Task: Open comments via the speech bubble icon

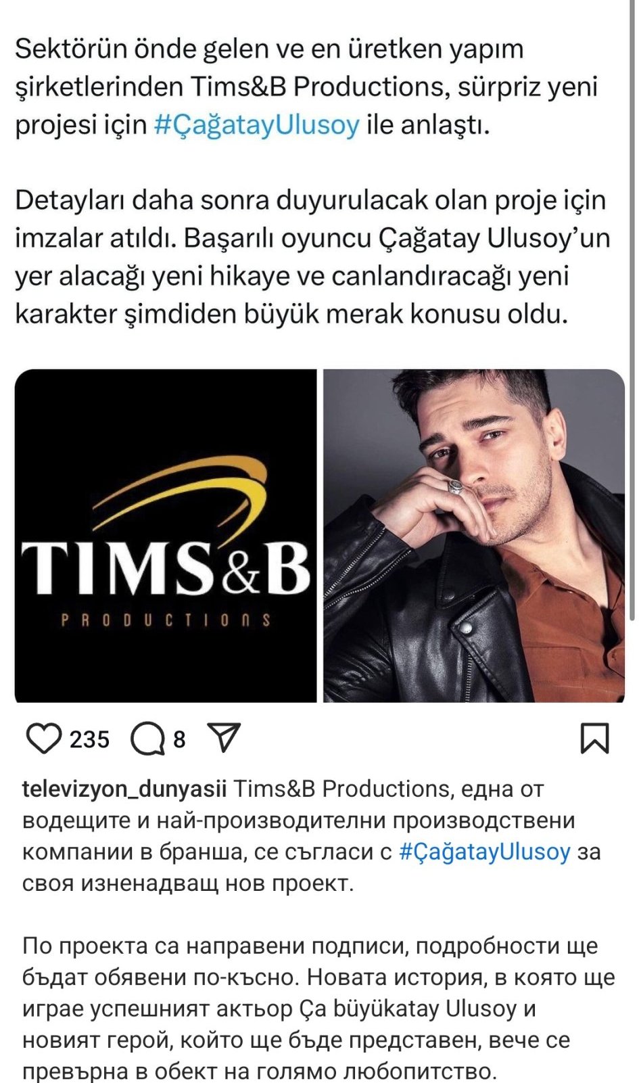Action: click(x=147, y=739)
